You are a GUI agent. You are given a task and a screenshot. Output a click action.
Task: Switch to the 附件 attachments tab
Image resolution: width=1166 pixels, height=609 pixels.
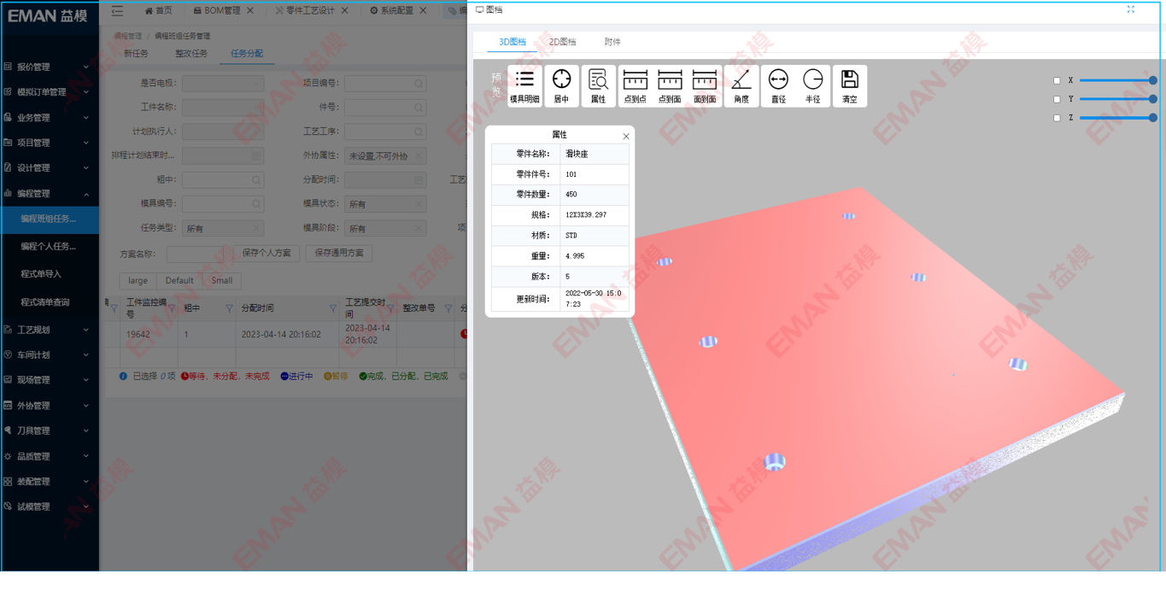pyautogui.click(x=612, y=42)
